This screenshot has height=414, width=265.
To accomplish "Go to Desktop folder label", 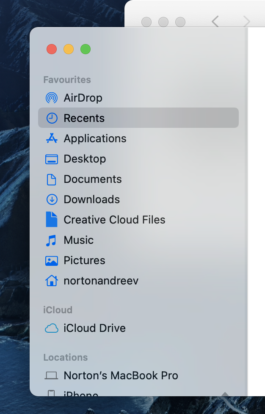I will [85, 159].
